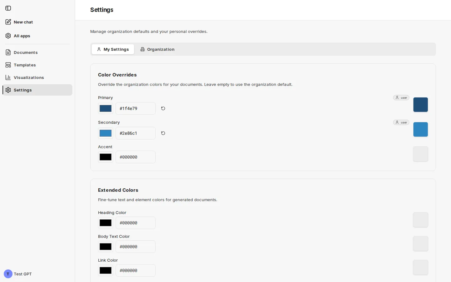Image resolution: width=451 pixels, height=282 pixels.
Task: Switch to the My Settings tab
Action: pos(113,49)
